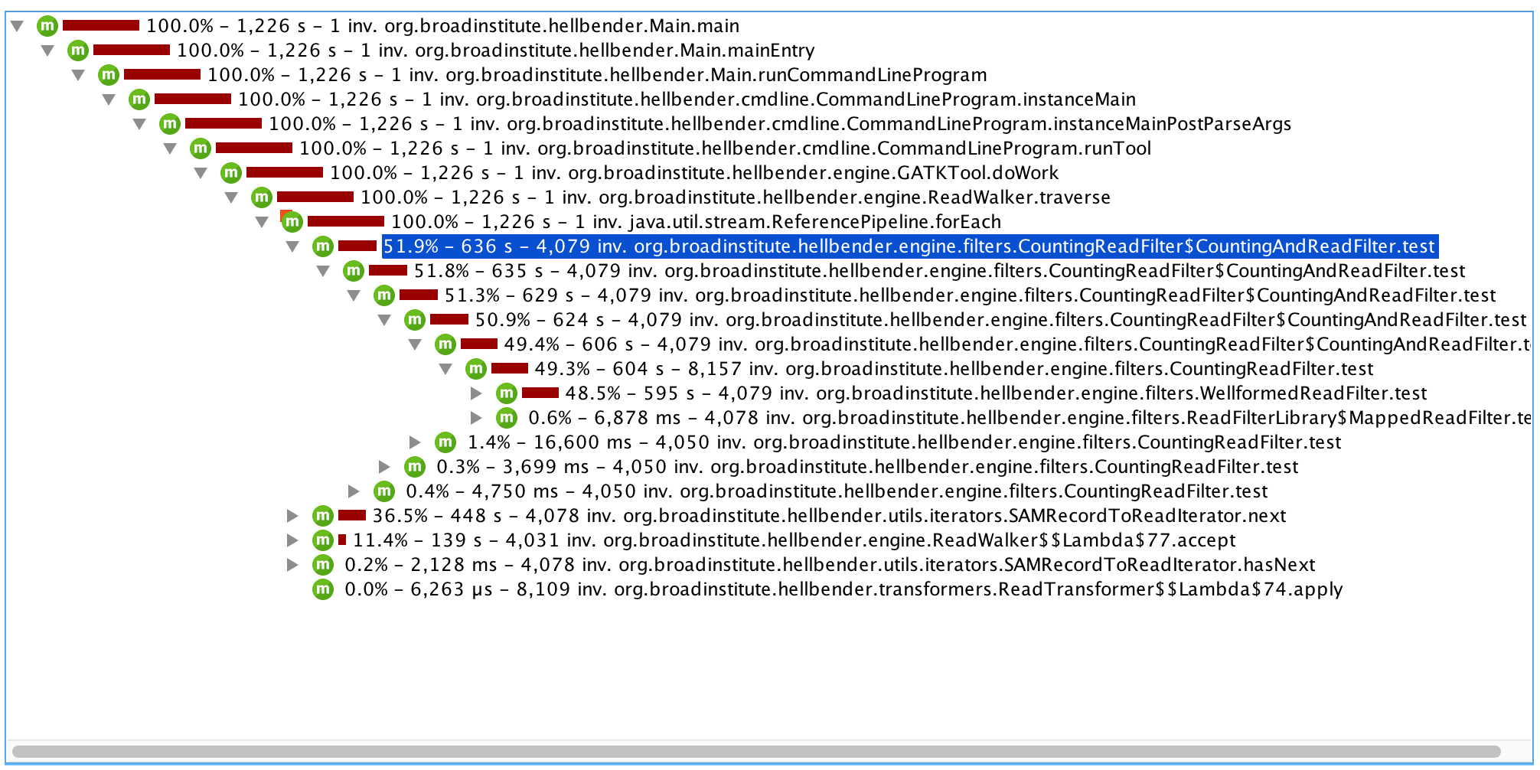Expand the WellformedReadFilter.test node
This screenshot has height=770, width=1540.
coord(475,393)
